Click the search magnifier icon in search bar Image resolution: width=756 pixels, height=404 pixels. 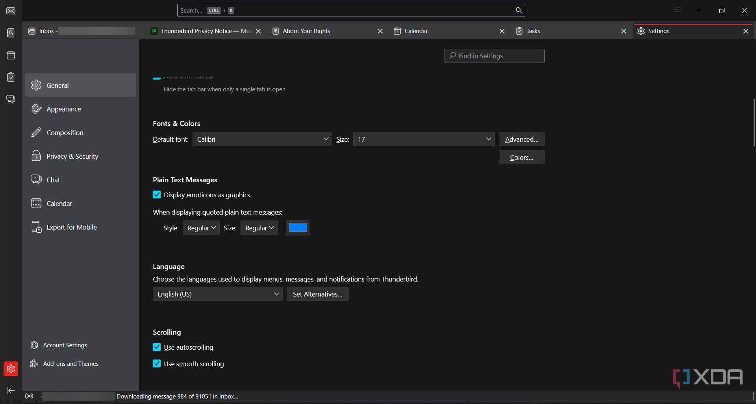point(519,10)
